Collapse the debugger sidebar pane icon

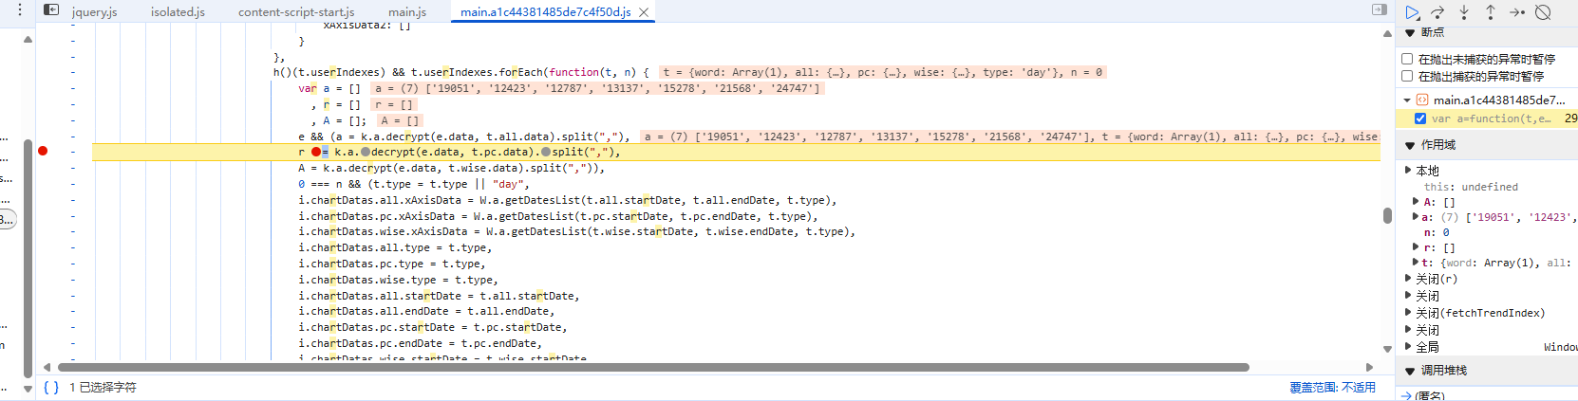pyautogui.click(x=1379, y=9)
